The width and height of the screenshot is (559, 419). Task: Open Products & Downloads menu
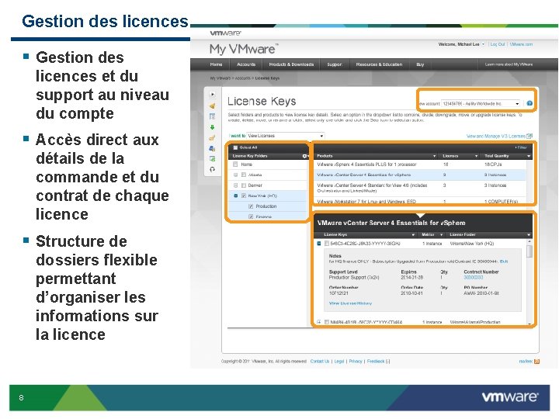pyautogui.click(x=291, y=64)
